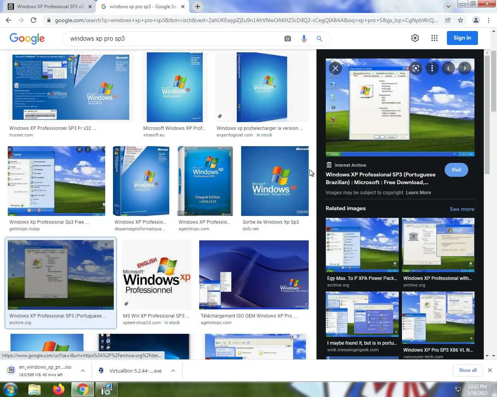Screen dimensions: 497x397
Task: Close the downloads bar
Action: point(490,370)
